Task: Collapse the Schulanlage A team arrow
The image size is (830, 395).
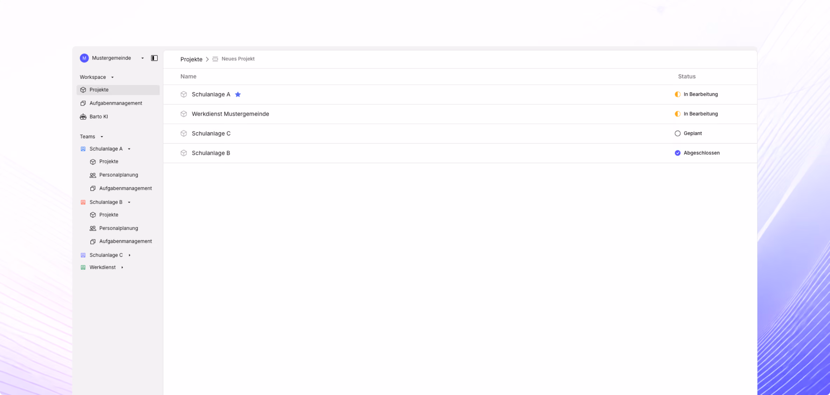Action: (x=129, y=149)
